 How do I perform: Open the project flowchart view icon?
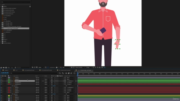pos(30,6)
